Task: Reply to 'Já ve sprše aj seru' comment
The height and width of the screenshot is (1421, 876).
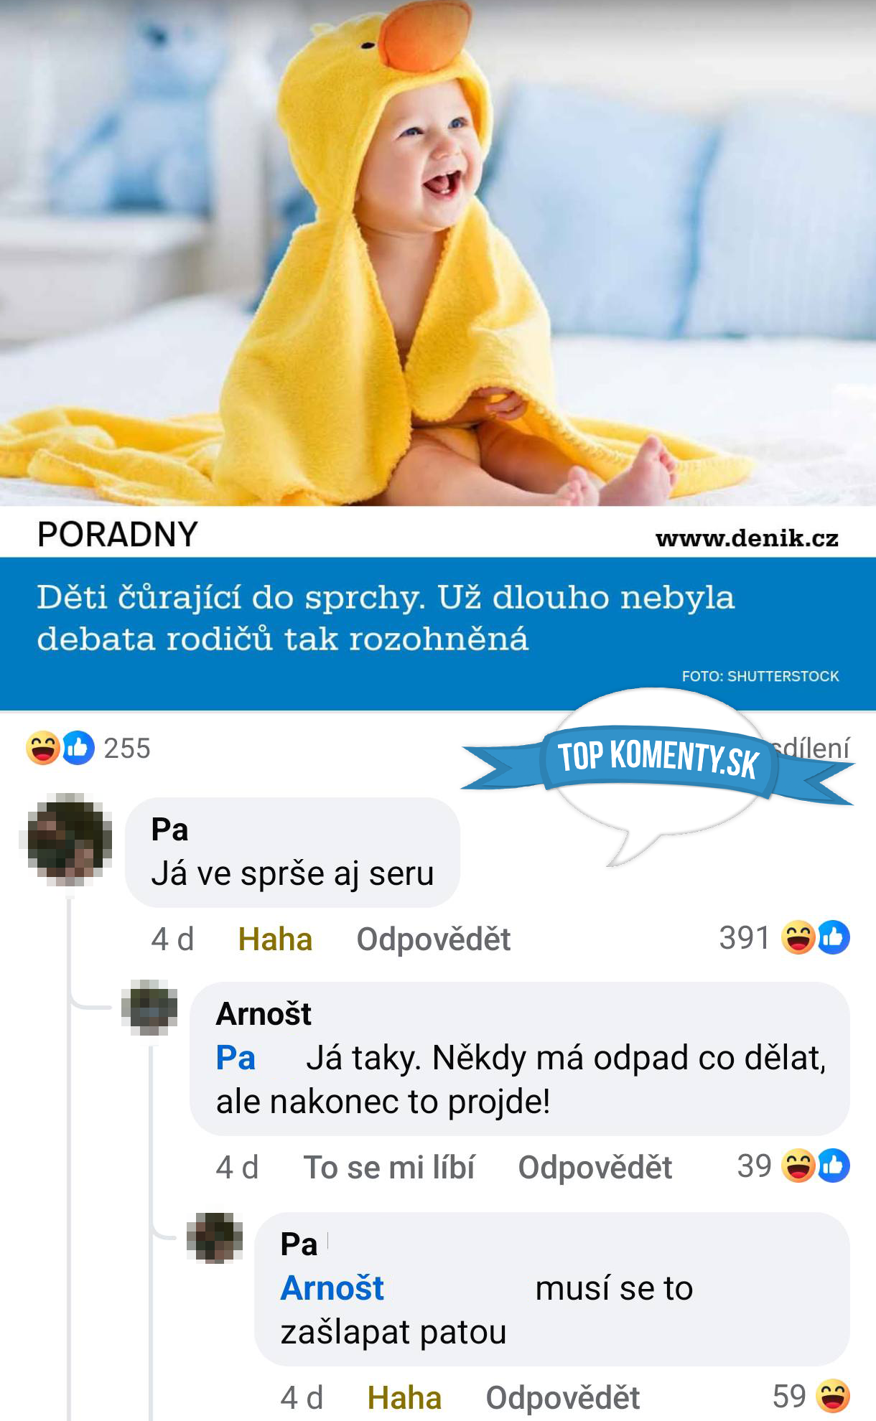Action: [433, 939]
